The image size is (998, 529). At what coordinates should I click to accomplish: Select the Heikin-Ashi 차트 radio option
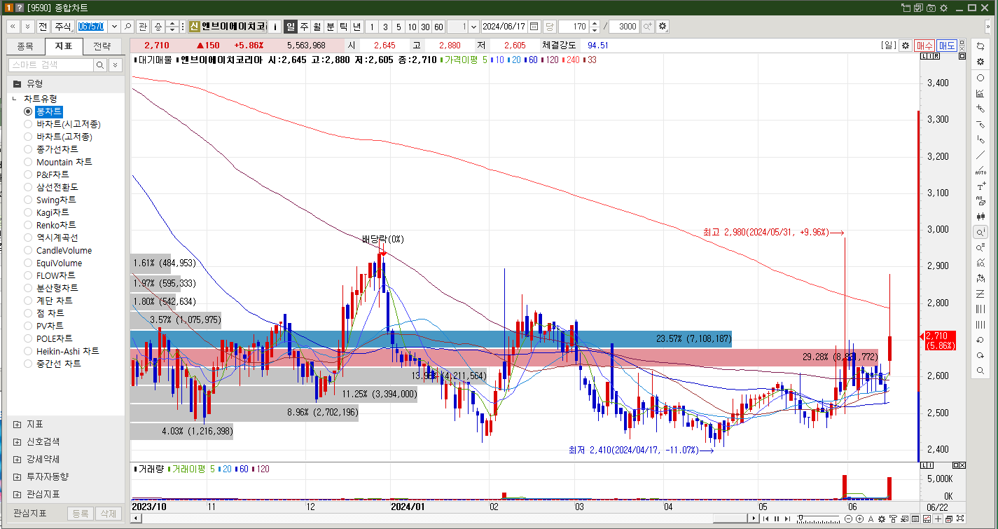click(x=28, y=351)
